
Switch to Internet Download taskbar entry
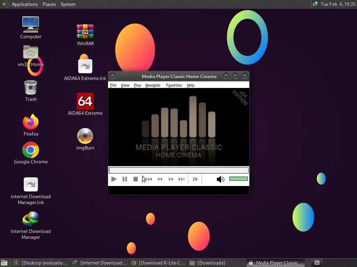(x=100, y=263)
